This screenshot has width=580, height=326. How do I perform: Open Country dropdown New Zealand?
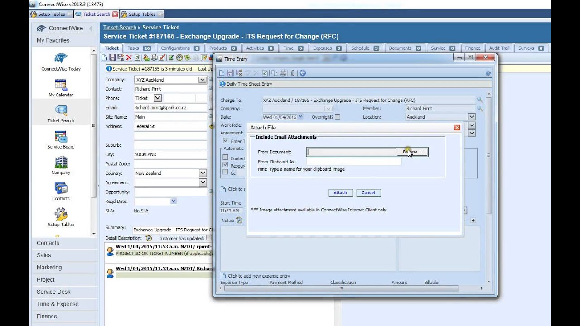click(x=203, y=173)
